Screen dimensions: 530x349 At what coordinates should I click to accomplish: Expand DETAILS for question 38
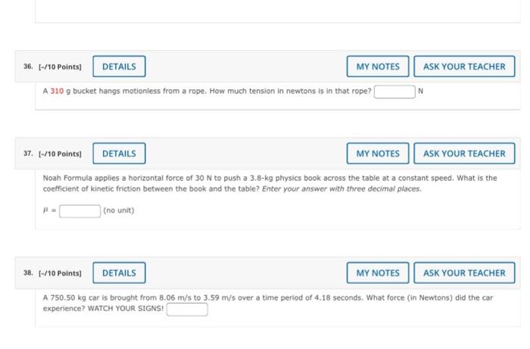[120, 273]
